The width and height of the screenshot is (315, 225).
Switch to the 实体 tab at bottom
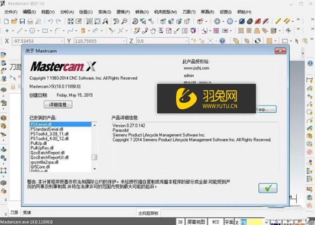point(27,213)
